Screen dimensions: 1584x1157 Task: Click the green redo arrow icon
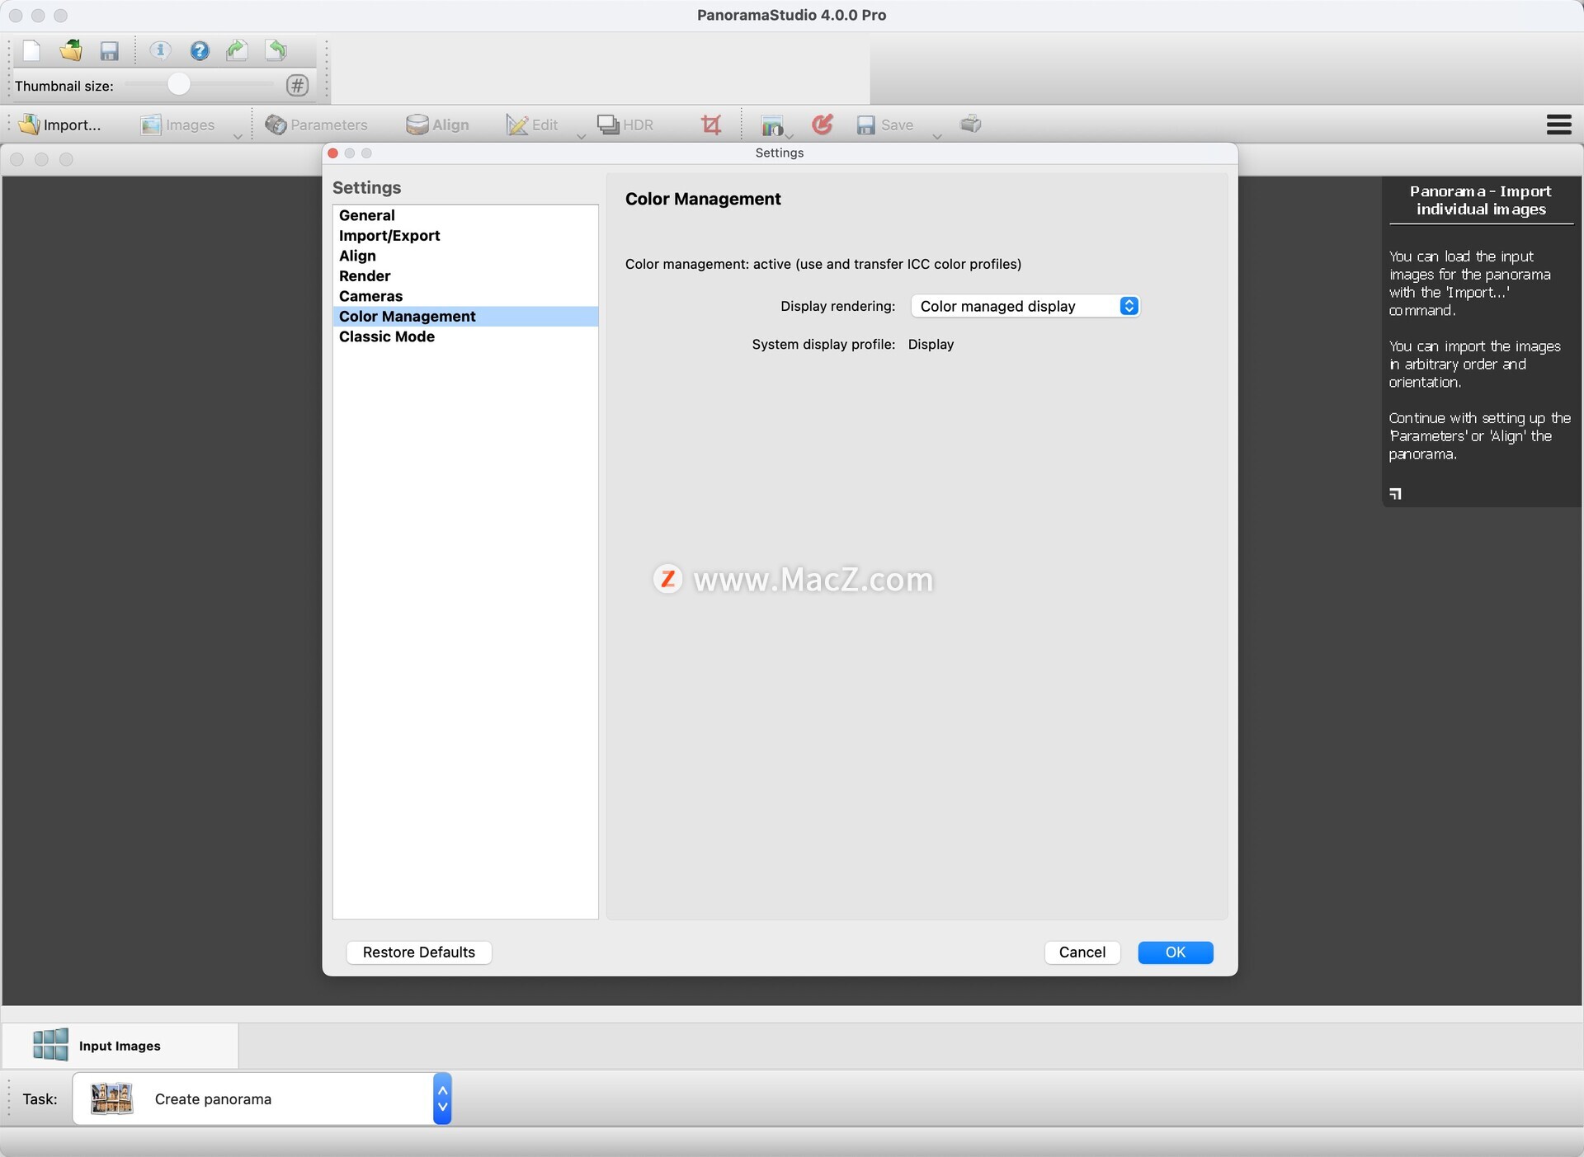pyautogui.click(x=238, y=51)
